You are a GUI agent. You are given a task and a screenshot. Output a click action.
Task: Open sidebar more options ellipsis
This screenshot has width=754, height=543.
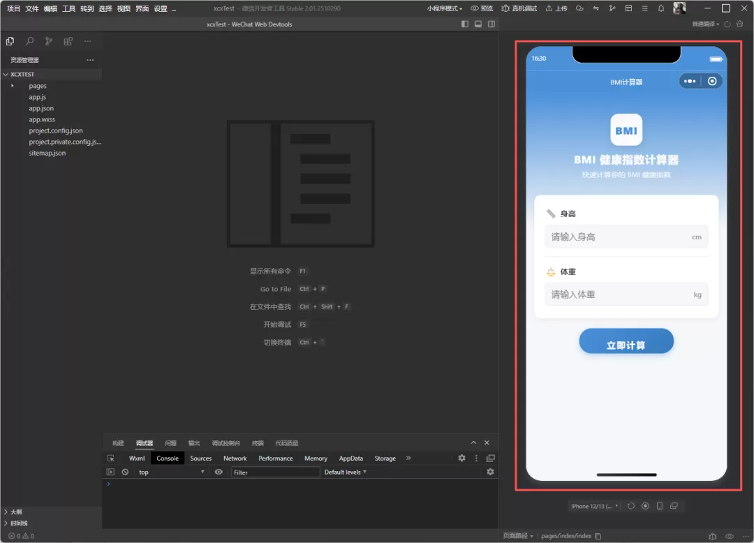[87, 41]
